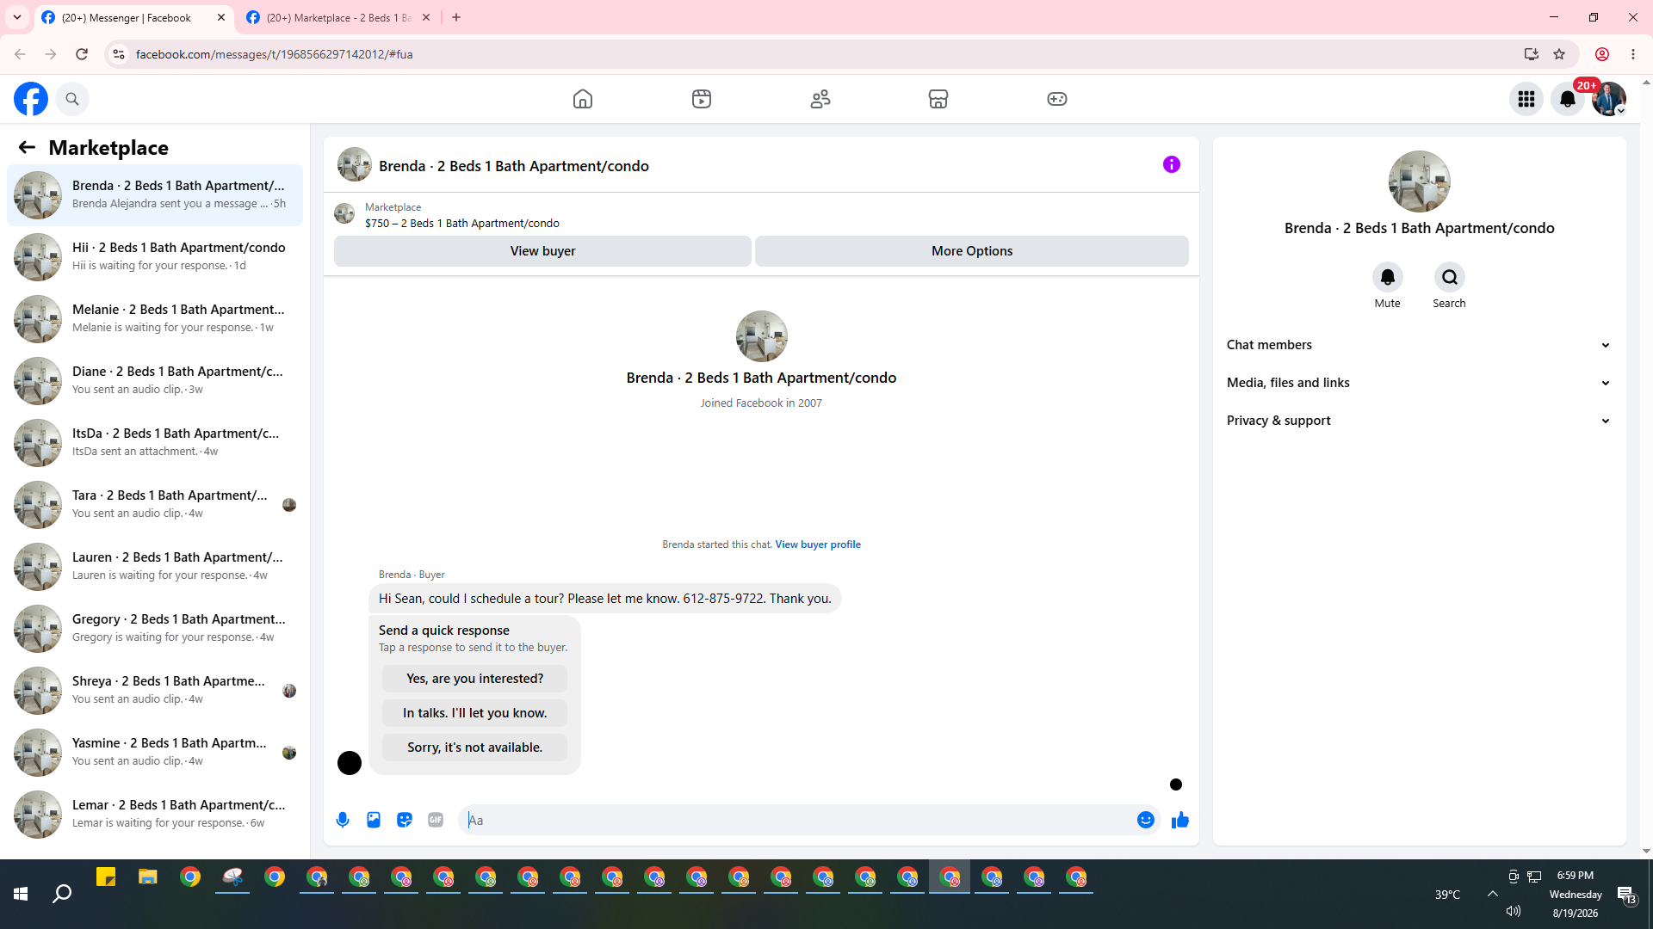Viewport: 1653px width, 929px height.
Task: Open Tara's conversation
Action: (x=155, y=505)
